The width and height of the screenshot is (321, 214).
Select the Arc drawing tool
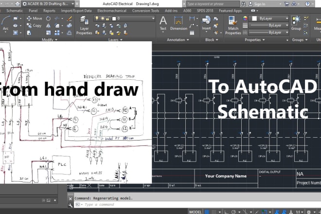click(5, 23)
